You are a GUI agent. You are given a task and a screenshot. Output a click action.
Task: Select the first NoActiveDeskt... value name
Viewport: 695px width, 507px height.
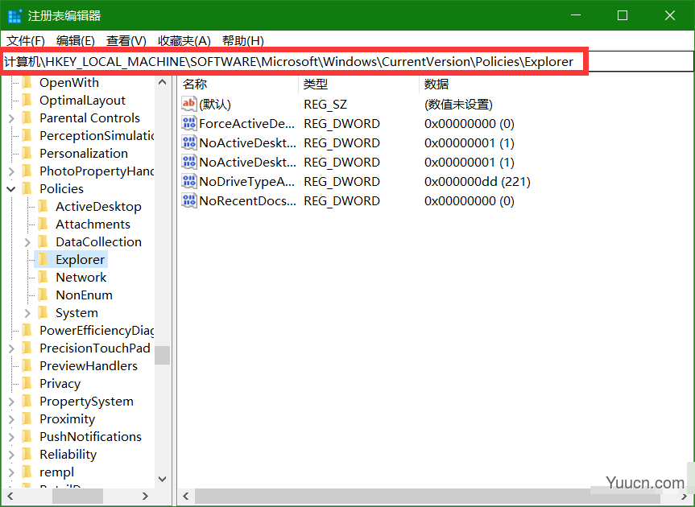(x=247, y=143)
